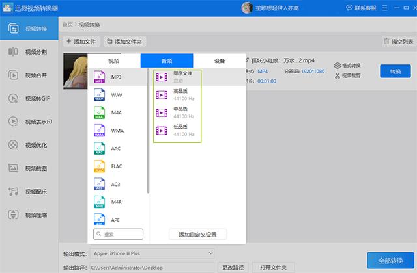
Task: Select the M4A audio format
Action: [117, 112]
